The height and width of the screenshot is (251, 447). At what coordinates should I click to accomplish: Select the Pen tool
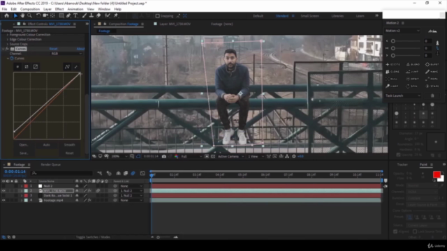(x=68, y=15)
